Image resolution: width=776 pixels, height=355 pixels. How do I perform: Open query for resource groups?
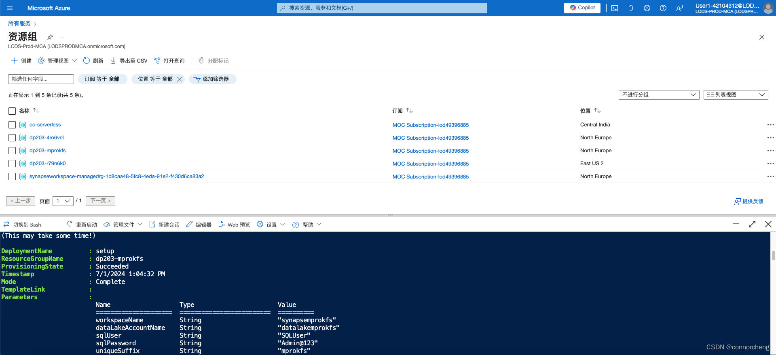[x=169, y=61]
